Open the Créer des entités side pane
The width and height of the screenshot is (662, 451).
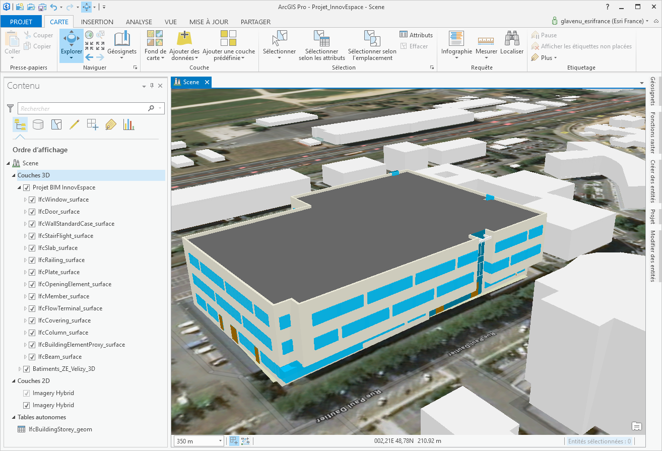tap(653, 181)
